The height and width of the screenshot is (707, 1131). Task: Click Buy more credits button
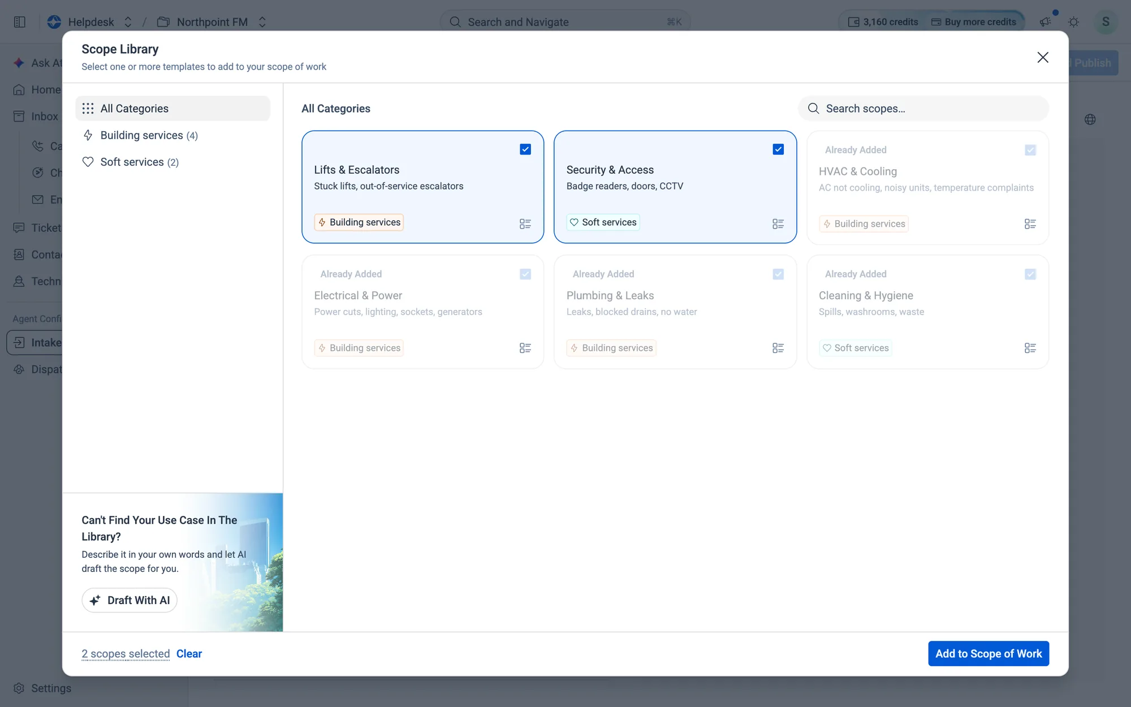[x=974, y=22]
